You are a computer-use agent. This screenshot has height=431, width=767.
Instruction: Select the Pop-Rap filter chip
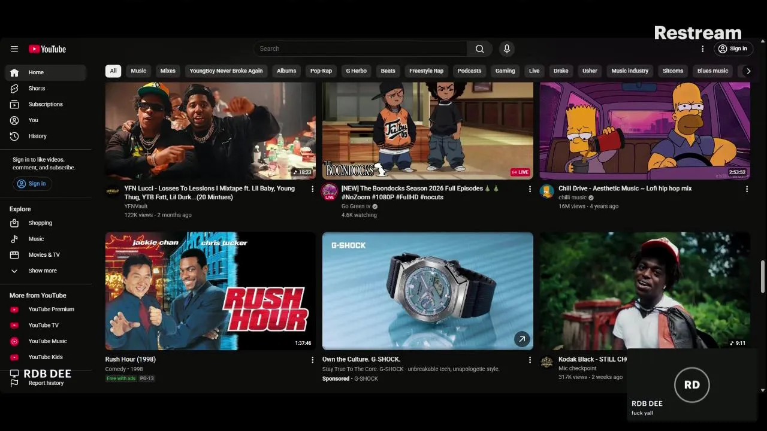pos(321,71)
